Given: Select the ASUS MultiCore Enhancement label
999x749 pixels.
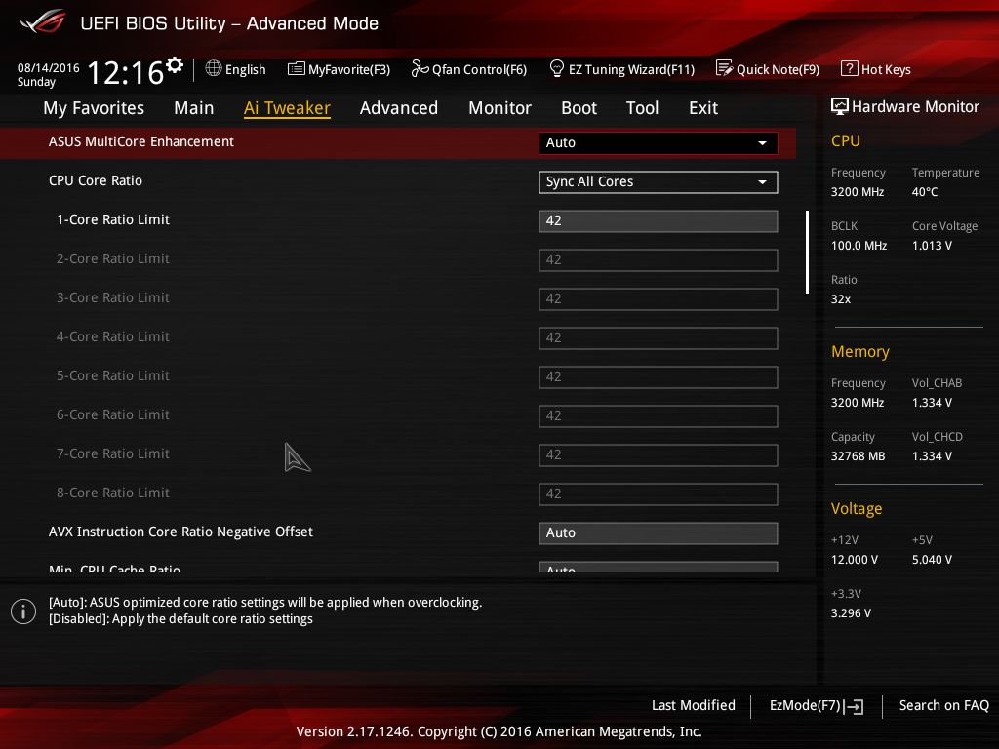Looking at the screenshot, I should 140,141.
